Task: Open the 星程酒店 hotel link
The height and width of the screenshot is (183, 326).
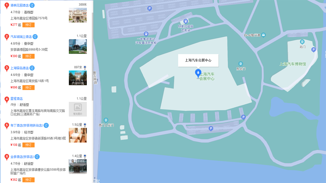Action: tap(17, 99)
